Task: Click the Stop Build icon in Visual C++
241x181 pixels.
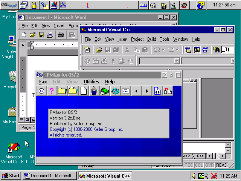Action: click(x=104, y=61)
